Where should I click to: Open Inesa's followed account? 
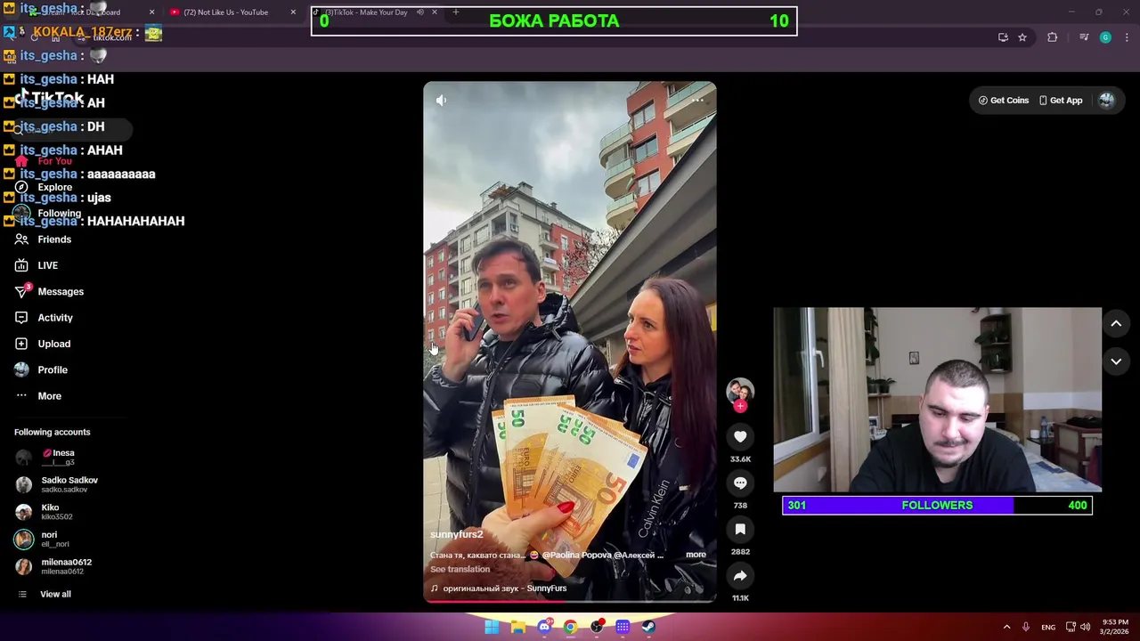coord(58,458)
